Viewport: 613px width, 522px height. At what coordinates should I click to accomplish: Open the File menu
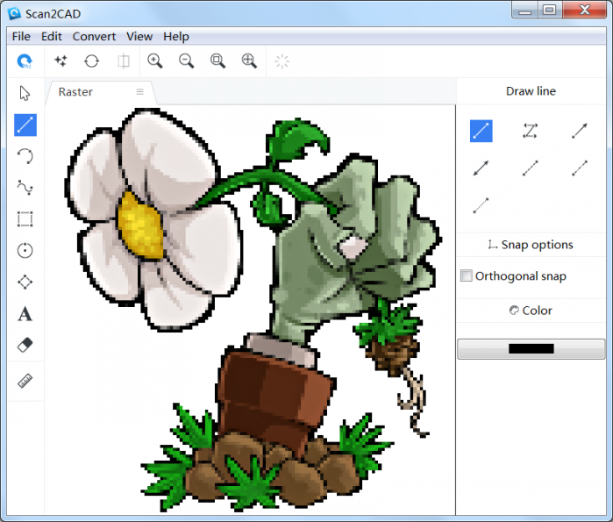(21, 36)
